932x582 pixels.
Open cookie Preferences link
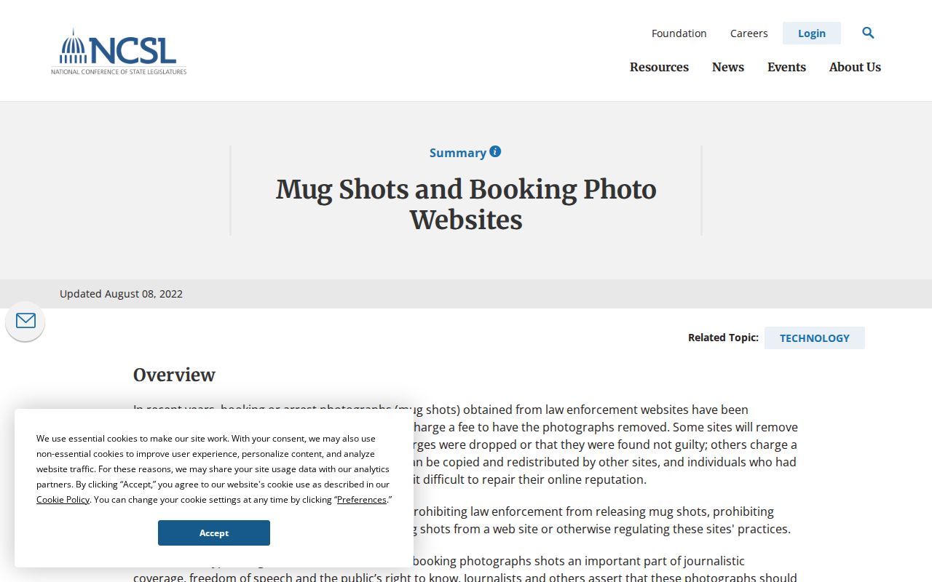click(x=362, y=500)
